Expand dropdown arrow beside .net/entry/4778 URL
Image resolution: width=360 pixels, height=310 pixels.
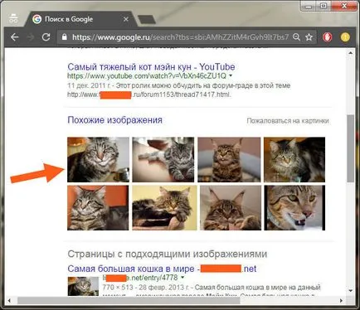click(x=182, y=278)
